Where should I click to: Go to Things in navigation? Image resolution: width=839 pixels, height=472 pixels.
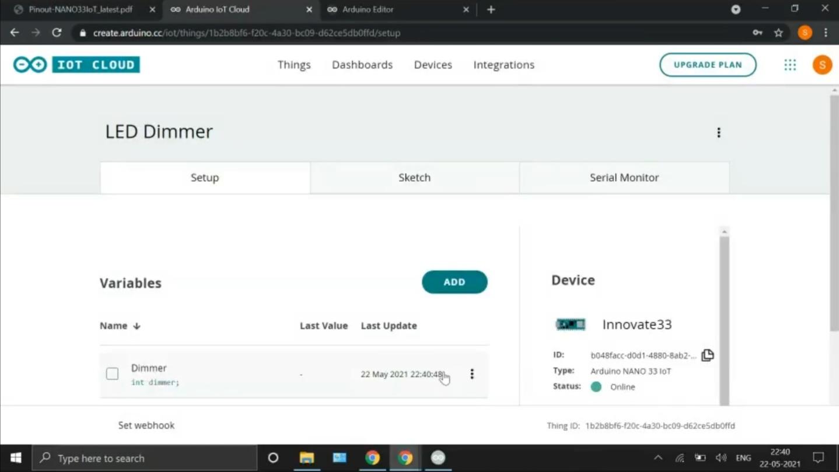[x=294, y=65]
